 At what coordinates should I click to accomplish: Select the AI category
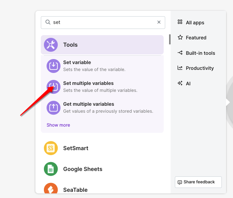(x=188, y=84)
